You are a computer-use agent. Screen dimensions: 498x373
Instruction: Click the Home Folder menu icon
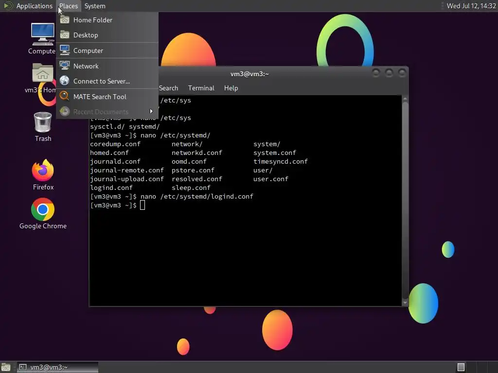click(65, 19)
